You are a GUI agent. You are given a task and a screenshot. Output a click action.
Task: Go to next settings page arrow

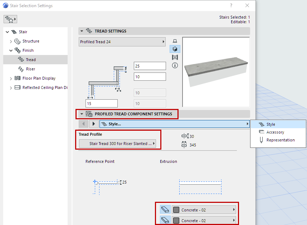click(94, 124)
